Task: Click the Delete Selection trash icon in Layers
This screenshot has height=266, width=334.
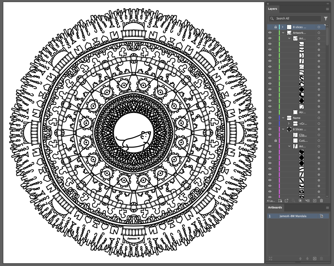Action: click(x=321, y=200)
